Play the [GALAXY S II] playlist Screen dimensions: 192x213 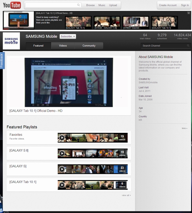pos(62,153)
